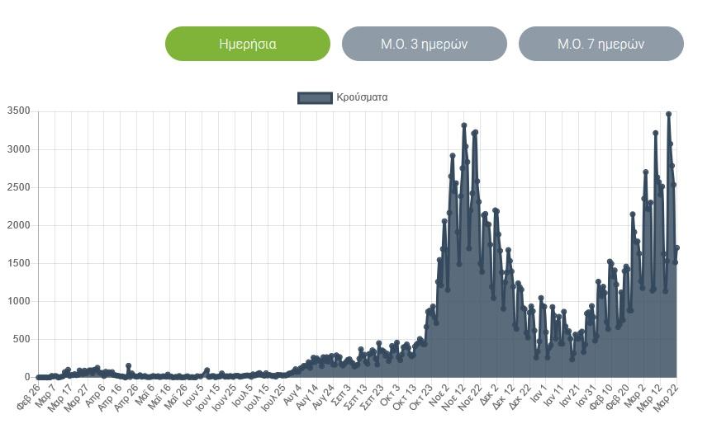Switch to Μ.Ο. 7 ημερών average
Image resolution: width=712 pixels, height=438 pixels.
600,44
